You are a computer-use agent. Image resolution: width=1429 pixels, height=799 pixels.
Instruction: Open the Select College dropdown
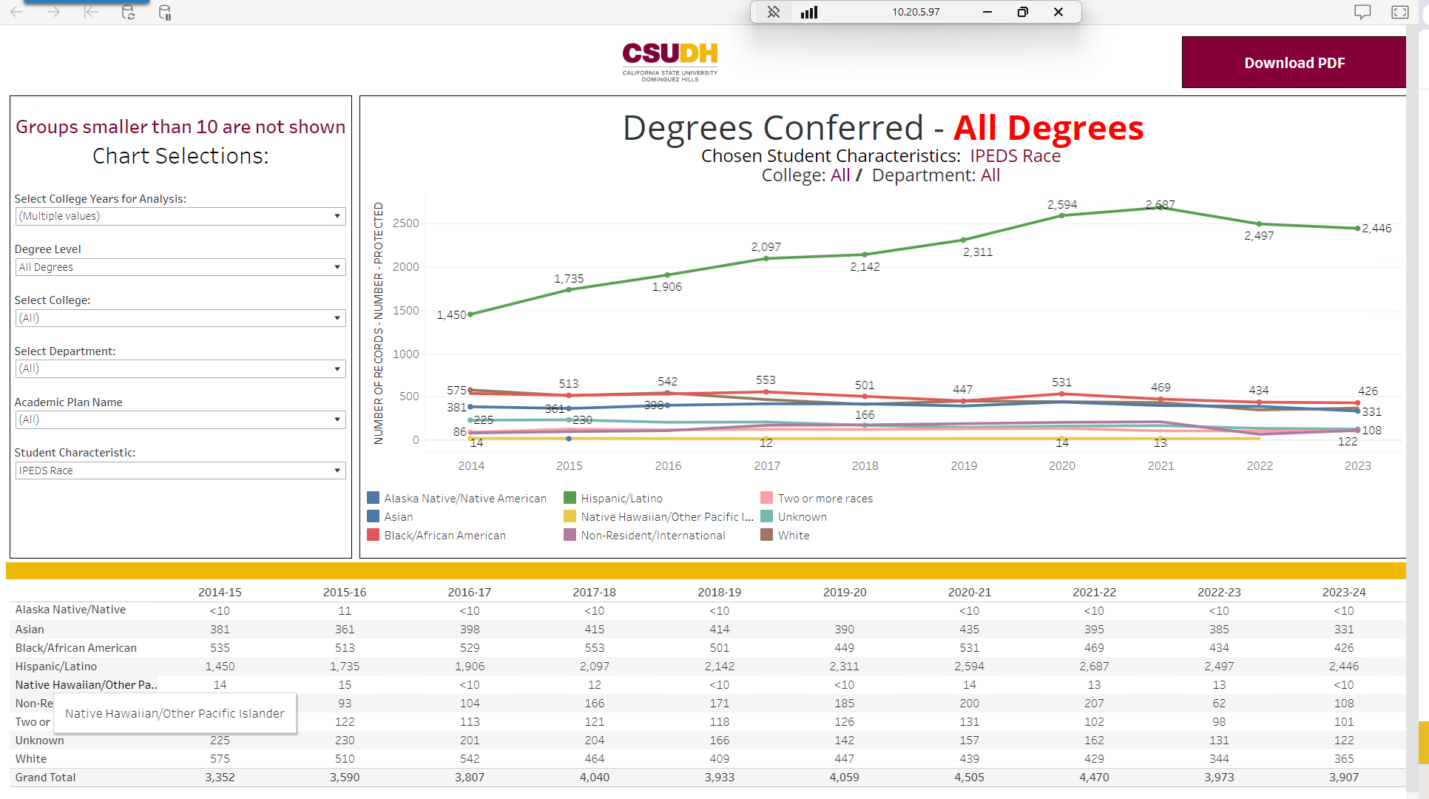(x=180, y=318)
